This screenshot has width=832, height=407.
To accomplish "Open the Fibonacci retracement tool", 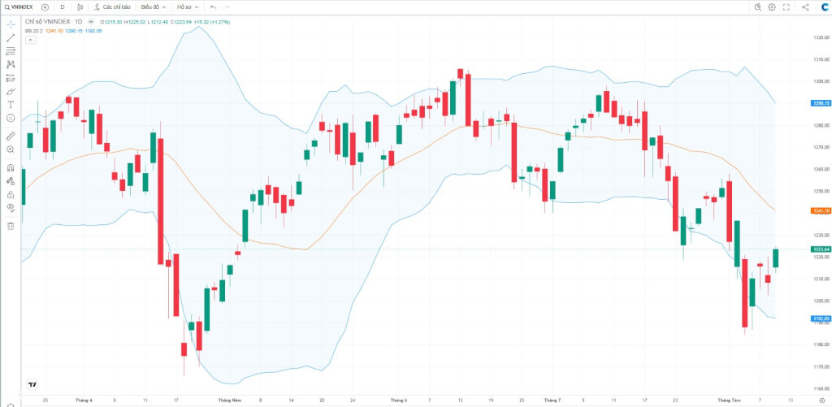I will pyautogui.click(x=11, y=51).
